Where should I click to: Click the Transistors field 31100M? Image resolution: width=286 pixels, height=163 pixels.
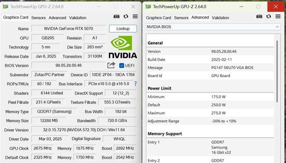point(95,56)
